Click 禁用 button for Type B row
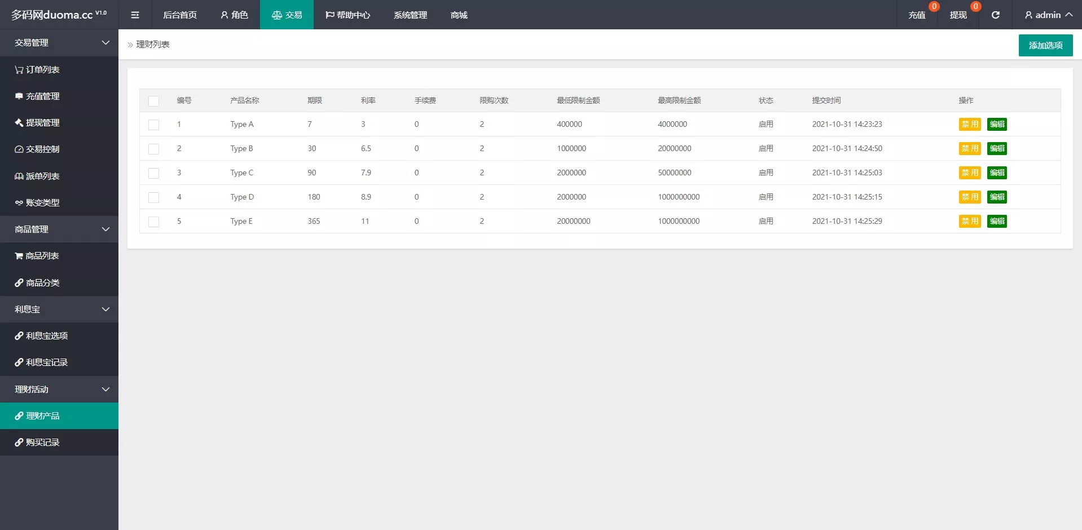 click(970, 149)
